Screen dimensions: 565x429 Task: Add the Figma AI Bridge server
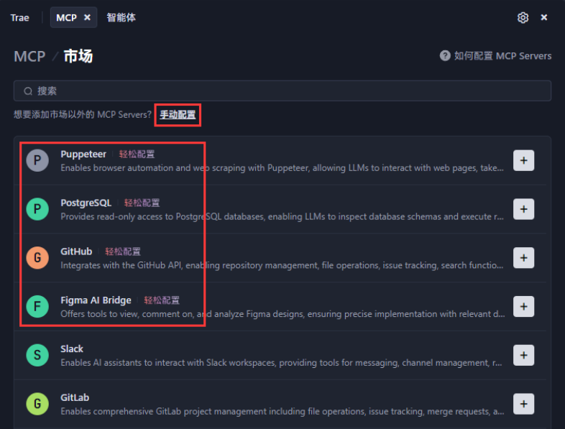coord(523,307)
